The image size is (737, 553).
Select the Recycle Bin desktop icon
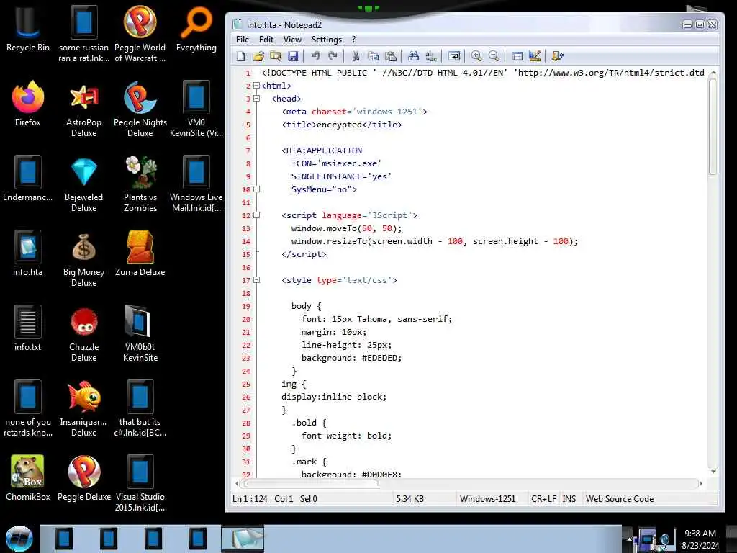pos(28,27)
